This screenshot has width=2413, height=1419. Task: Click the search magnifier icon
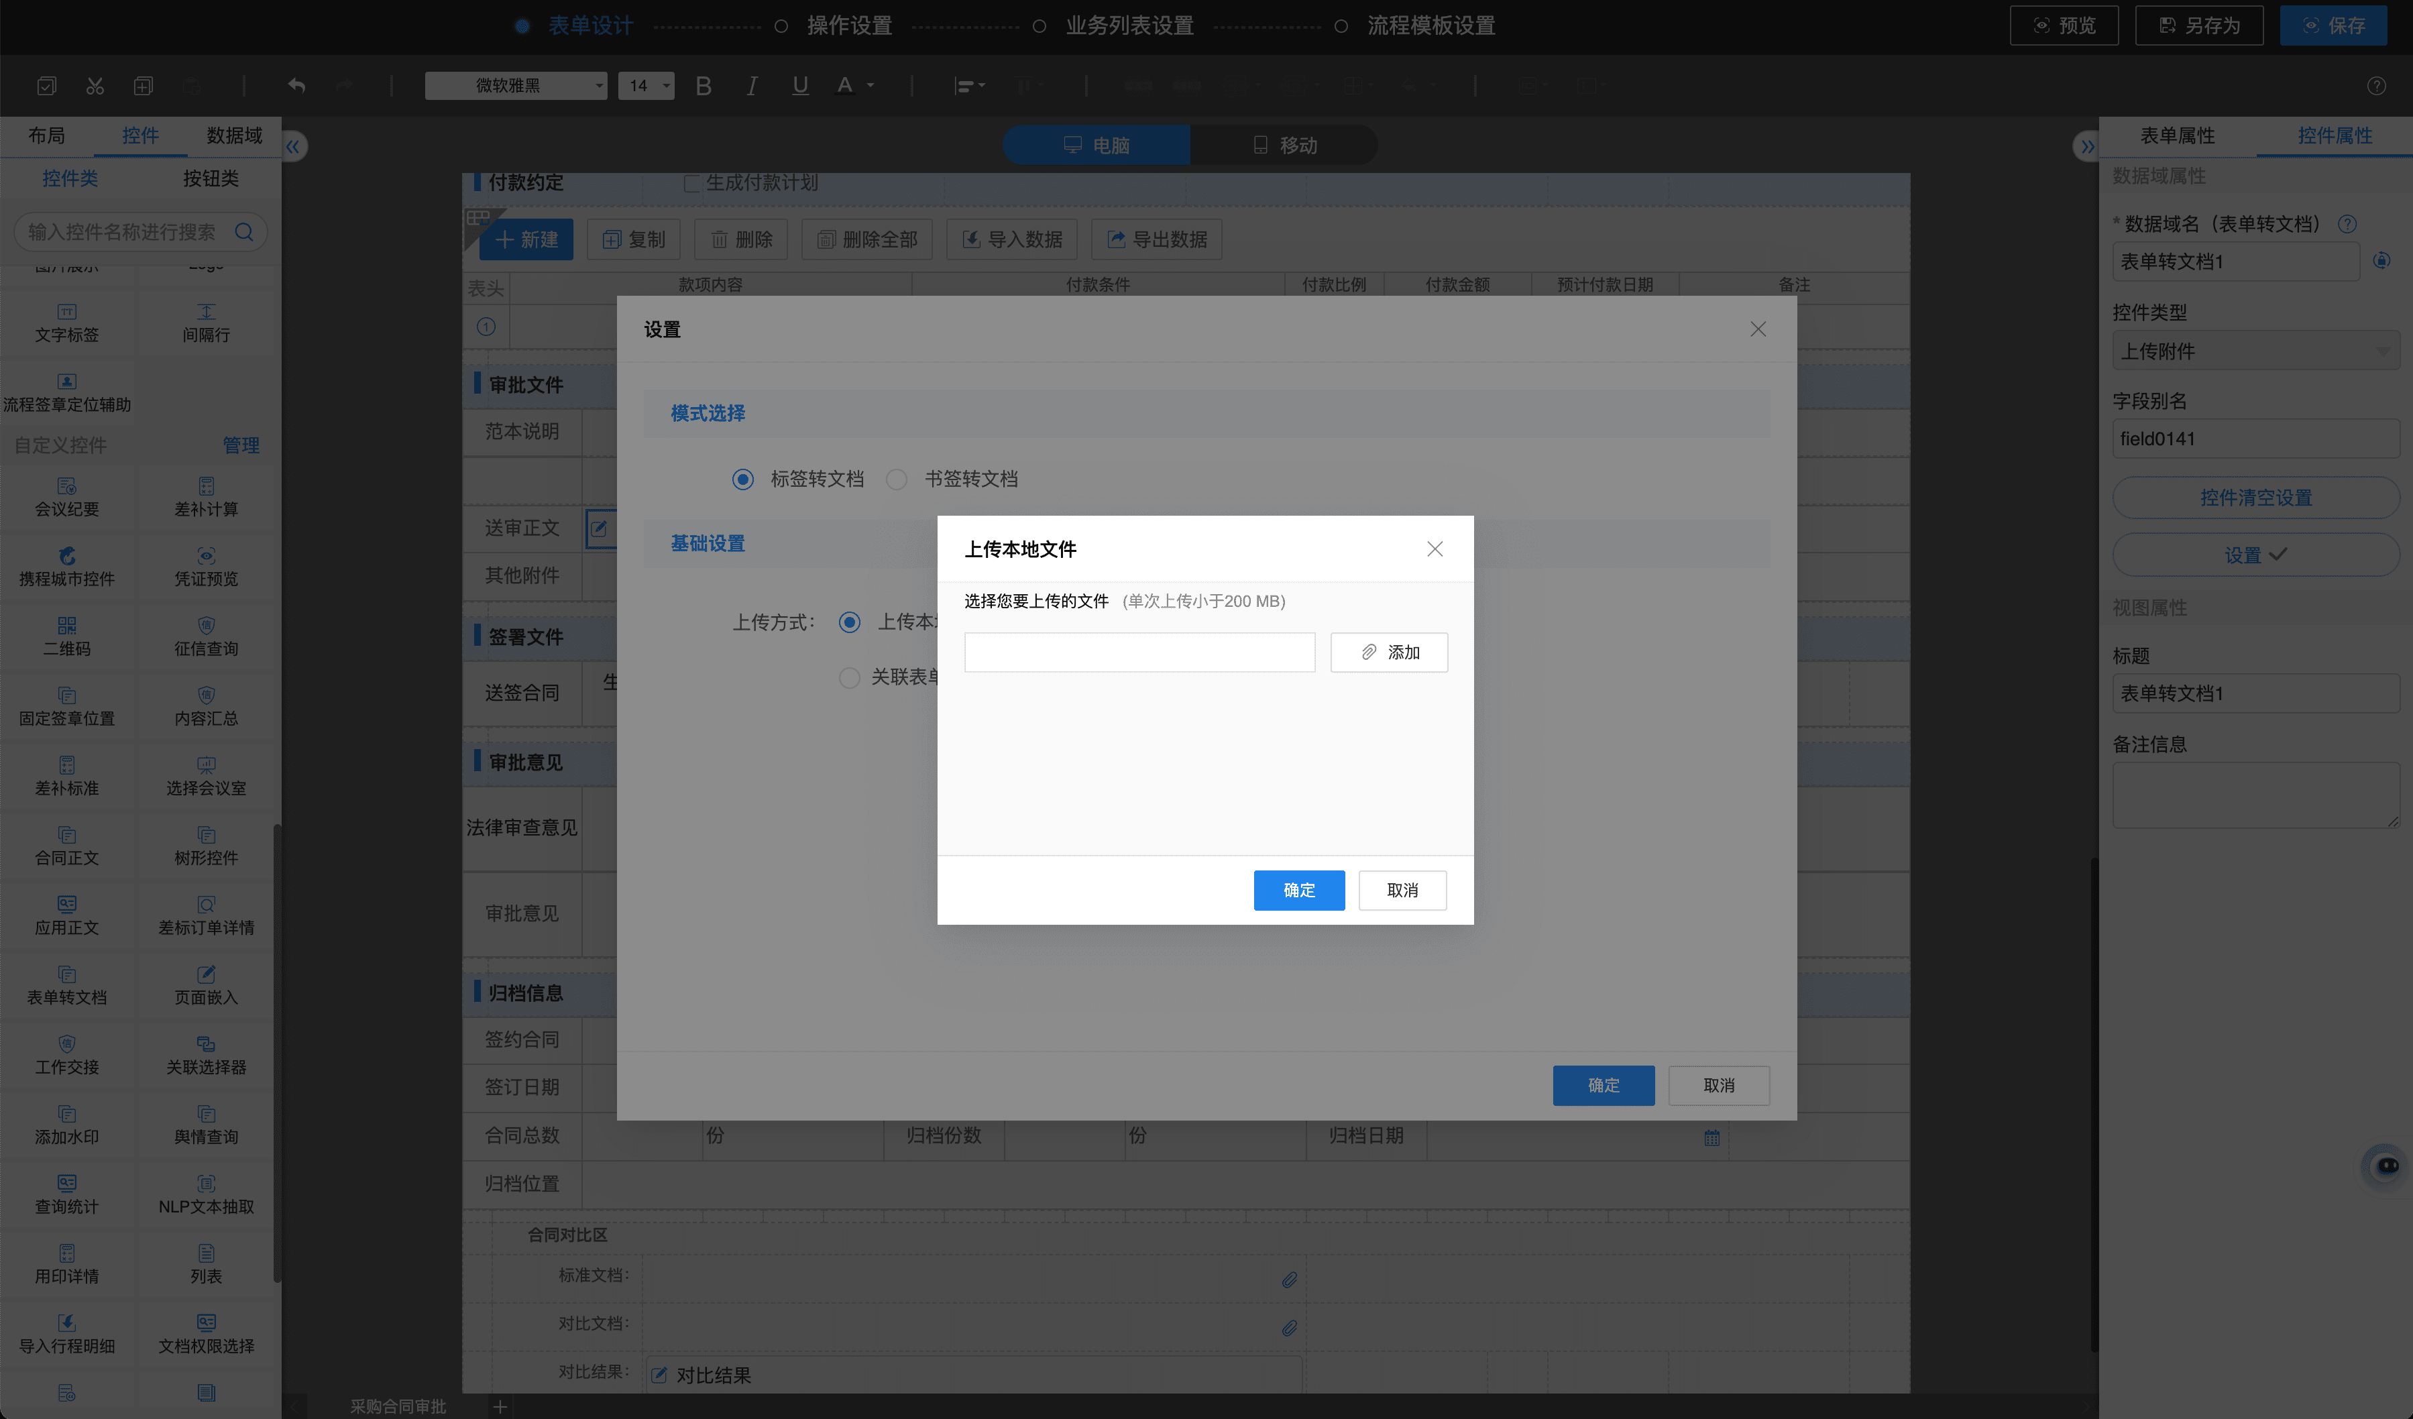click(x=244, y=232)
